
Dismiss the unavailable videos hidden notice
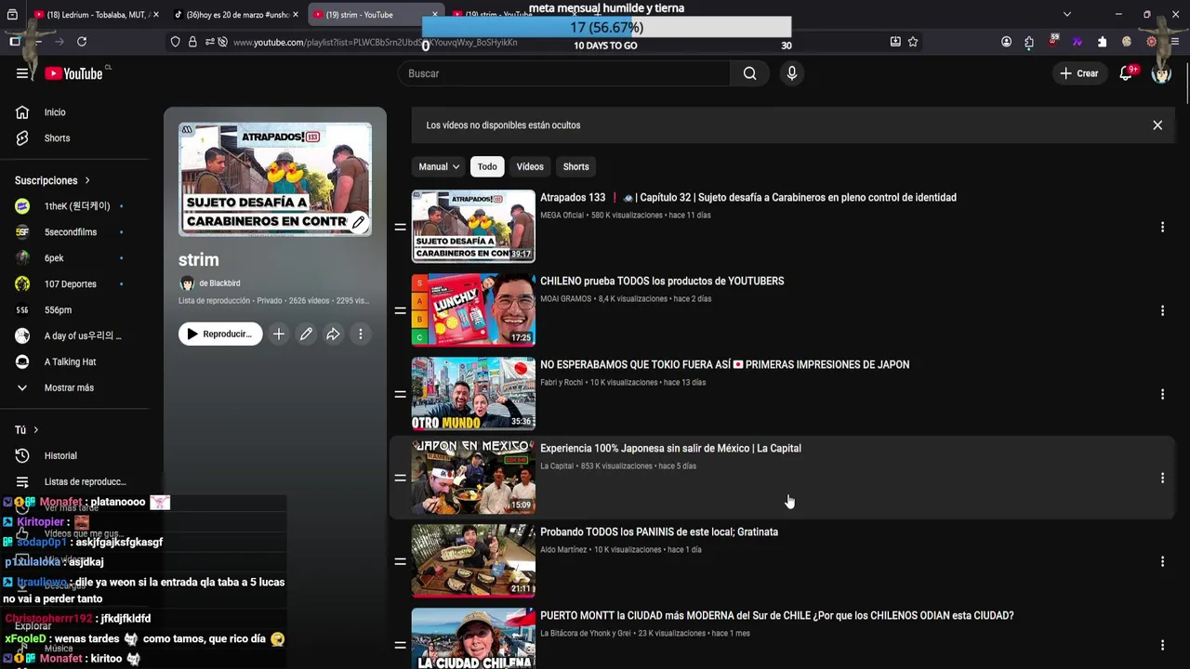[1157, 125]
